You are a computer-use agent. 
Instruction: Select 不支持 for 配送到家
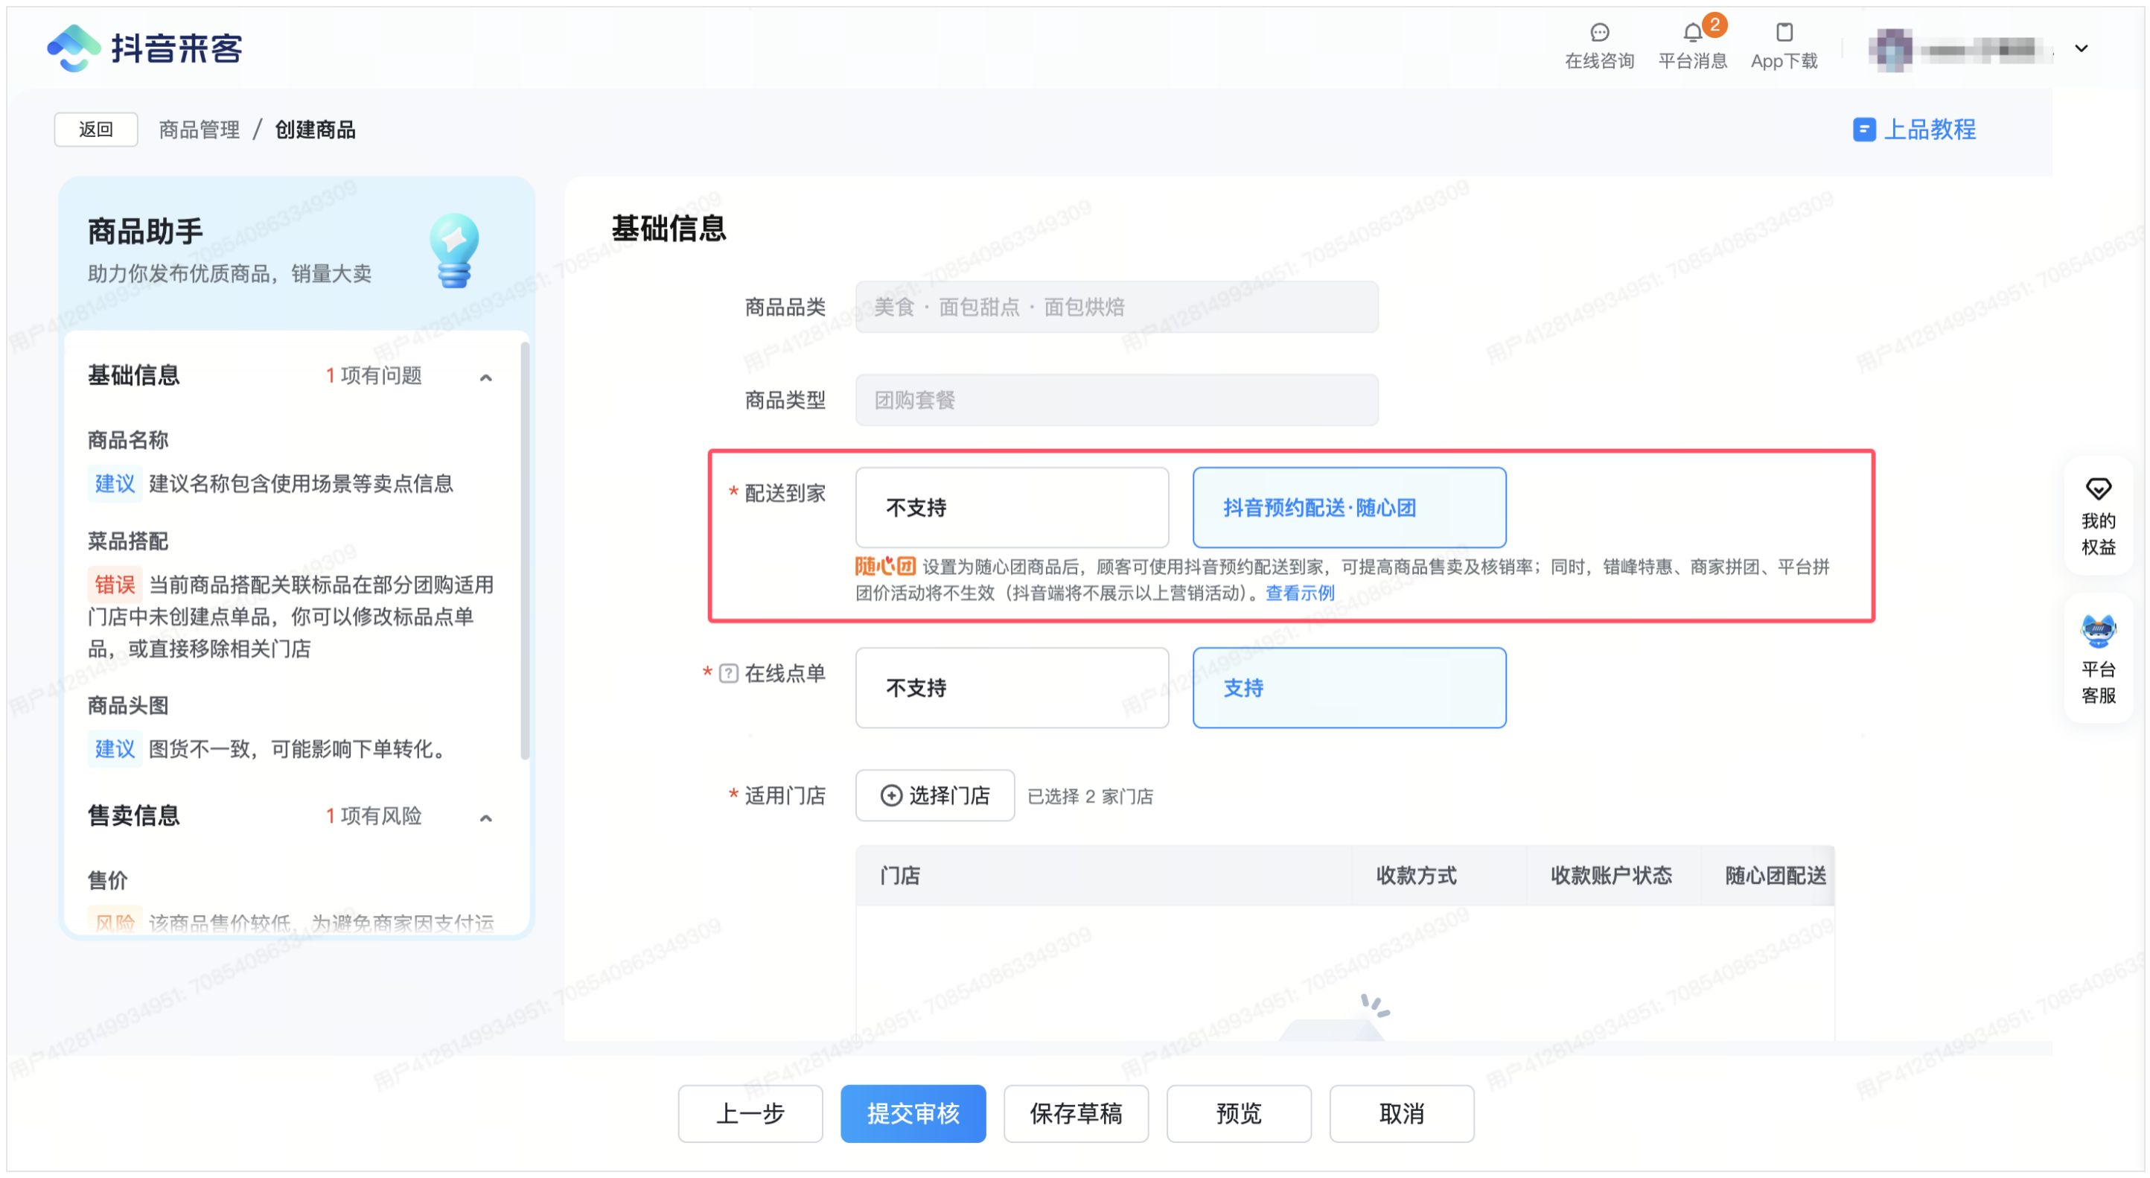click(1012, 508)
